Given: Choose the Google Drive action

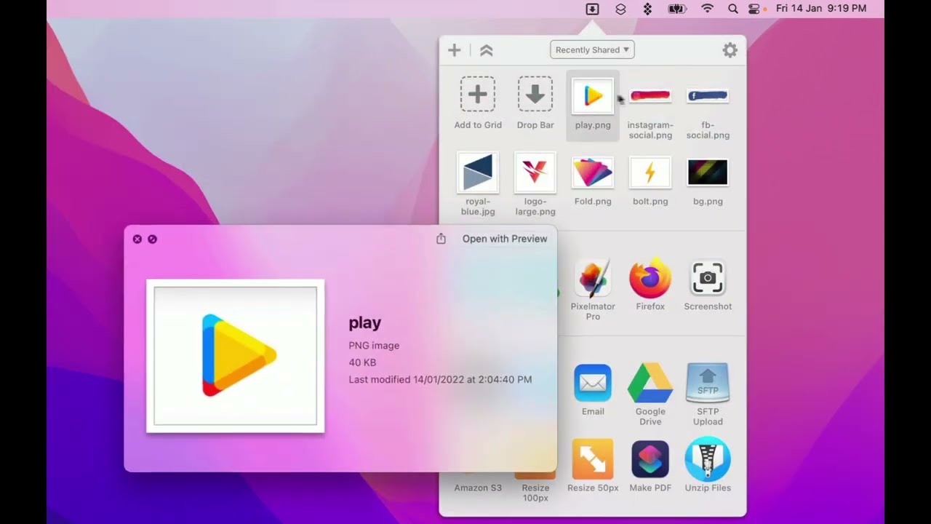Looking at the screenshot, I should coord(650,394).
